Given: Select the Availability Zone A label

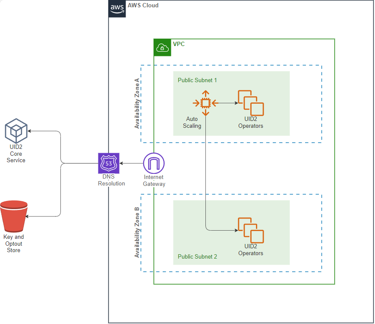Looking at the screenshot, I should coord(137,102).
